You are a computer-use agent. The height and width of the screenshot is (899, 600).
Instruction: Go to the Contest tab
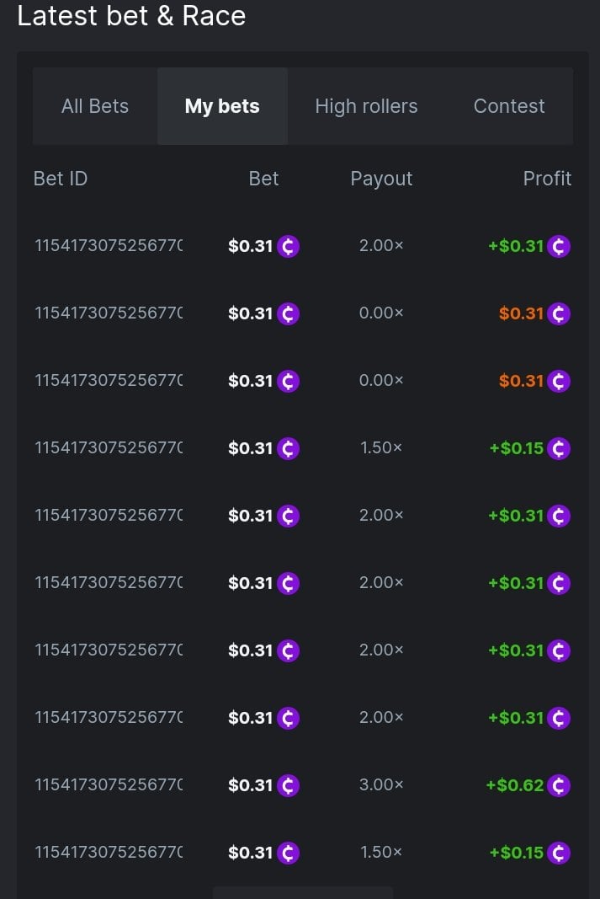click(509, 106)
